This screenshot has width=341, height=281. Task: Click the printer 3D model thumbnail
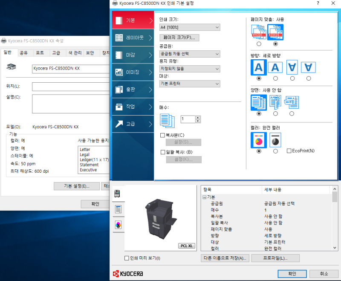160,219
